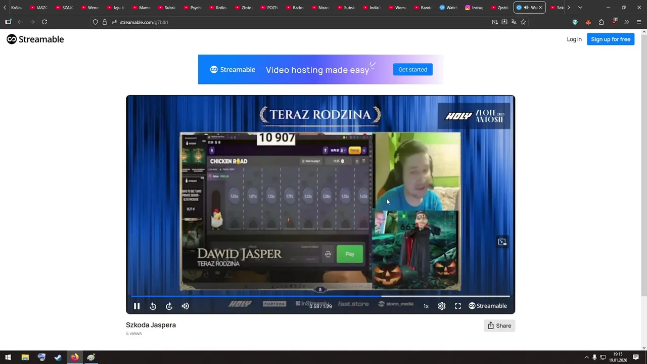This screenshot has width=647, height=364.
Task: Rewind the video 10 seconds
Action: [x=153, y=306]
